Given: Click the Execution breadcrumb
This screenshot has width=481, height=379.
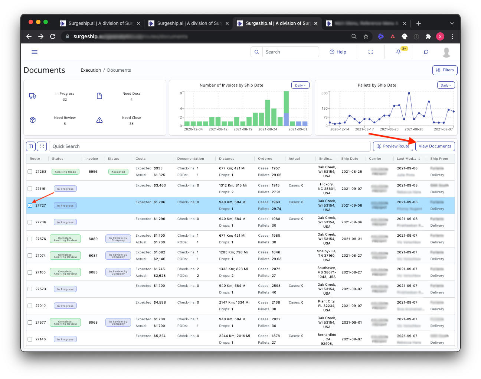Looking at the screenshot, I should point(91,70).
